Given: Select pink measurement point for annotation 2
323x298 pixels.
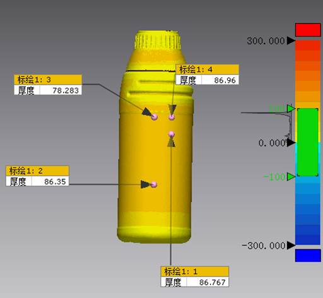Looking at the screenshot, I should point(154,184).
